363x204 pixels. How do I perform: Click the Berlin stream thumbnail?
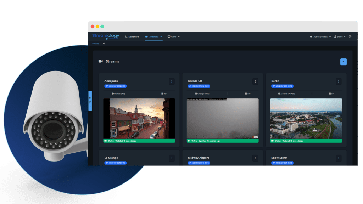click(306, 119)
